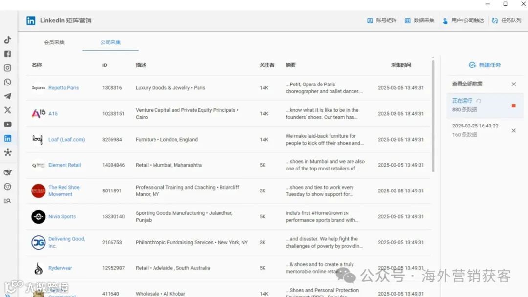Click the ID column header
Screen dimensions: 528x297
(x=105, y=65)
